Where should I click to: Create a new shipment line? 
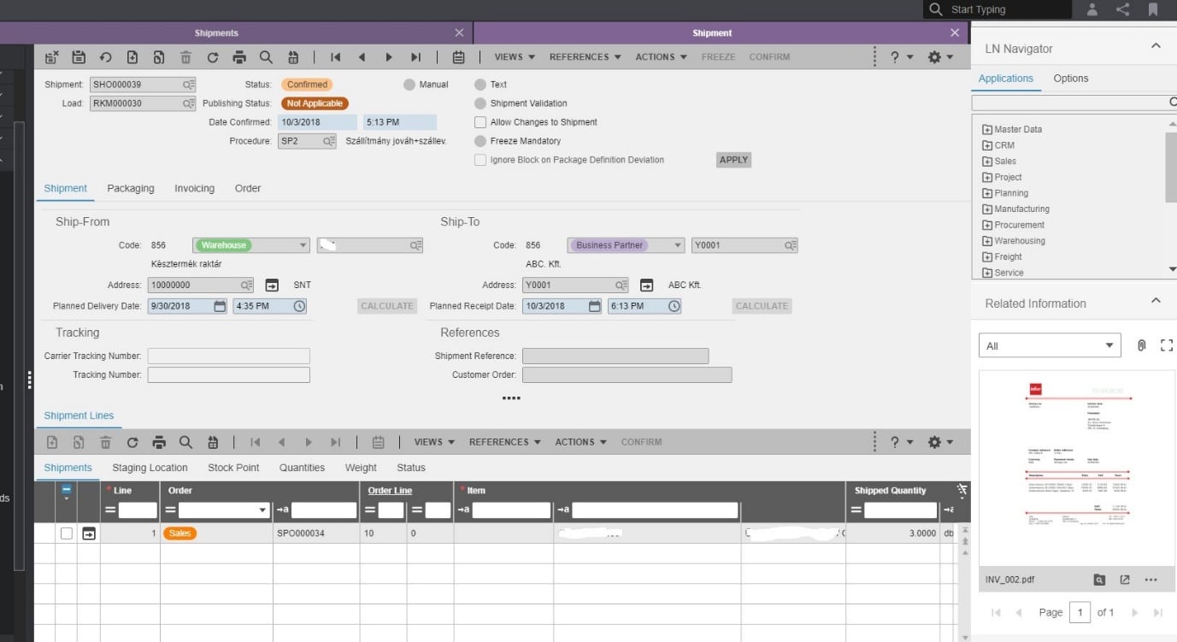click(50, 442)
